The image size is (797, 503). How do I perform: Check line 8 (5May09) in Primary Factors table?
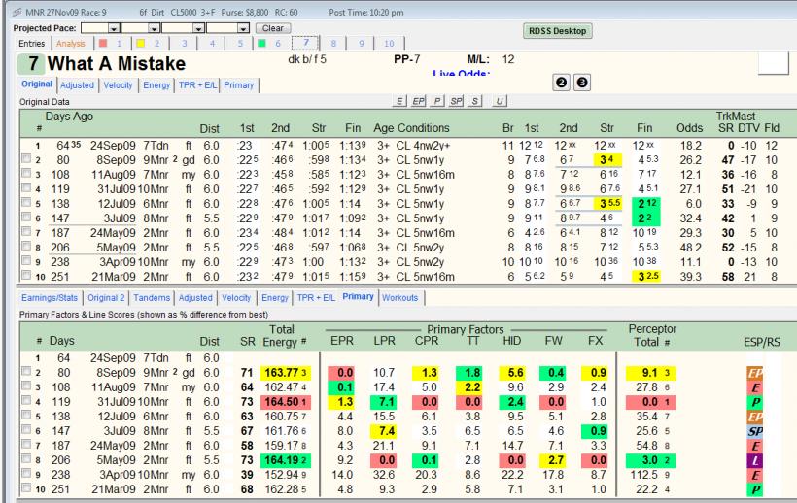pyautogui.click(x=26, y=459)
